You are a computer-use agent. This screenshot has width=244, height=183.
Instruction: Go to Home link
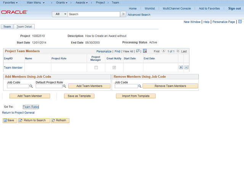[133, 8]
